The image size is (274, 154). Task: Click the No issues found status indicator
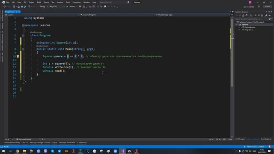24,139
